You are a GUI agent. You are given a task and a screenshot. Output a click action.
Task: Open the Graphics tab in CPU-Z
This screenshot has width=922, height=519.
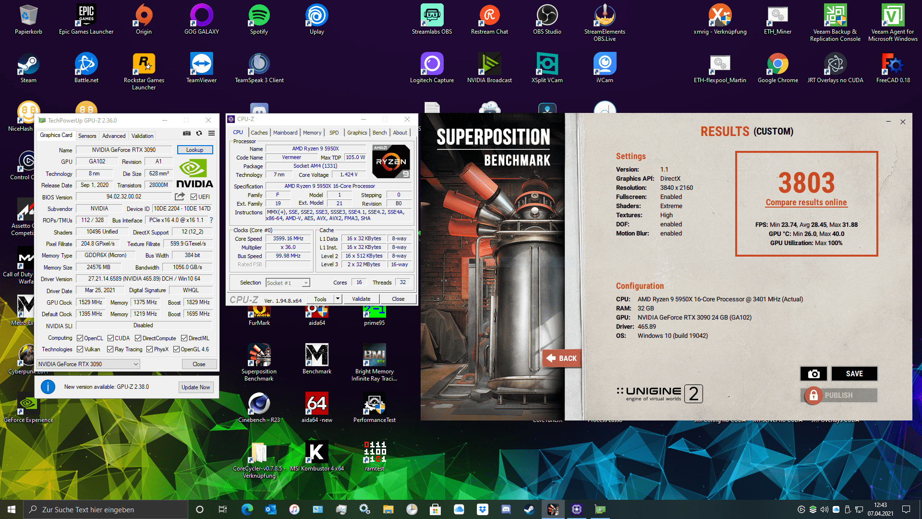pos(357,133)
